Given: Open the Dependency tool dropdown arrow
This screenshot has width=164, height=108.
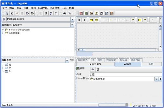Looking at the screenshot, I should [x=155, y=20].
